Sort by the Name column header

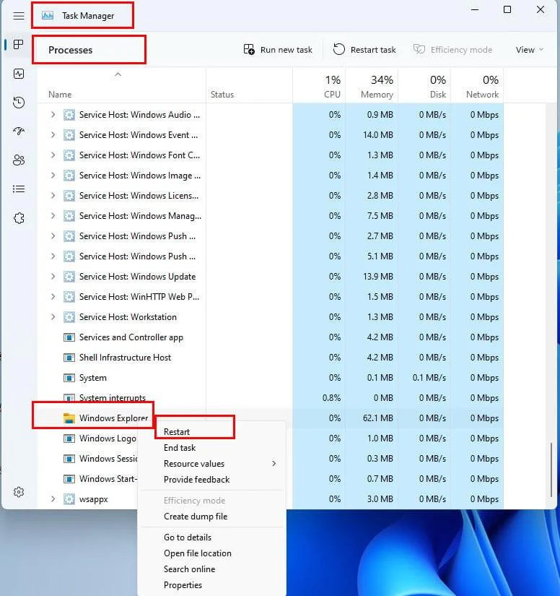click(x=121, y=85)
